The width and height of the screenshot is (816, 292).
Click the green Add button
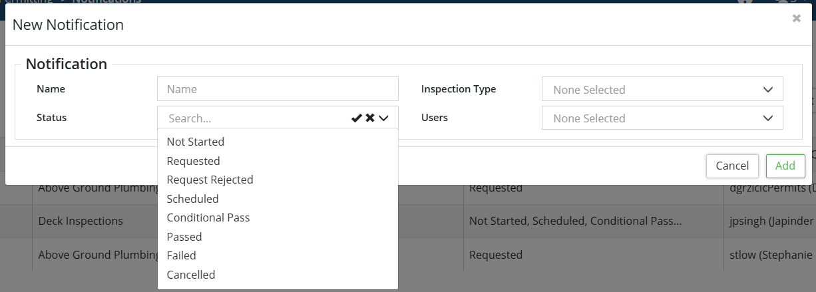(x=785, y=166)
